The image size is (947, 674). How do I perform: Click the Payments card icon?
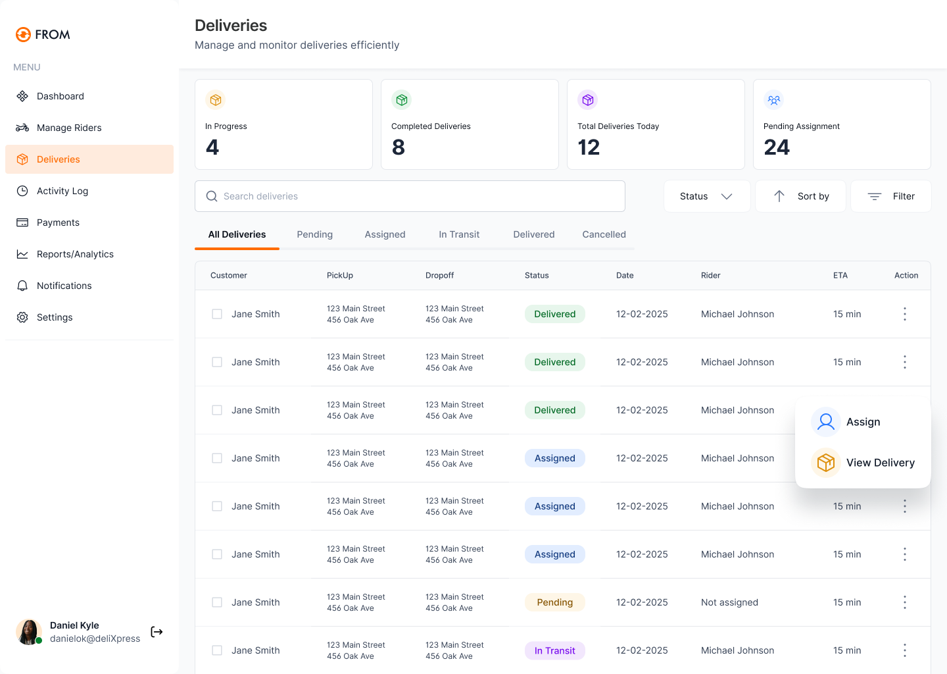(22, 222)
